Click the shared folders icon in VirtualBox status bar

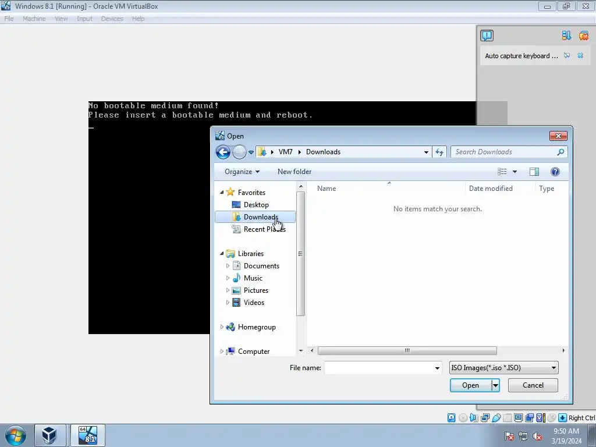(x=507, y=418)
